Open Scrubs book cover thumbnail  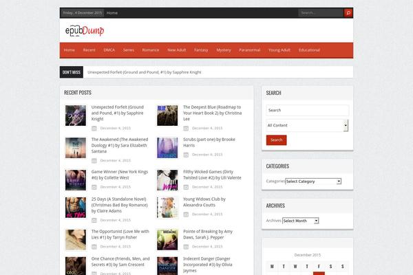pos(167,148)
